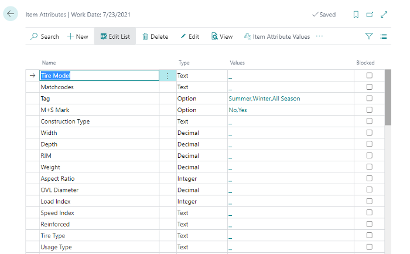Select the Weight name cell
The width and height of the screenshot is (410, 254).
pos(100,167)
